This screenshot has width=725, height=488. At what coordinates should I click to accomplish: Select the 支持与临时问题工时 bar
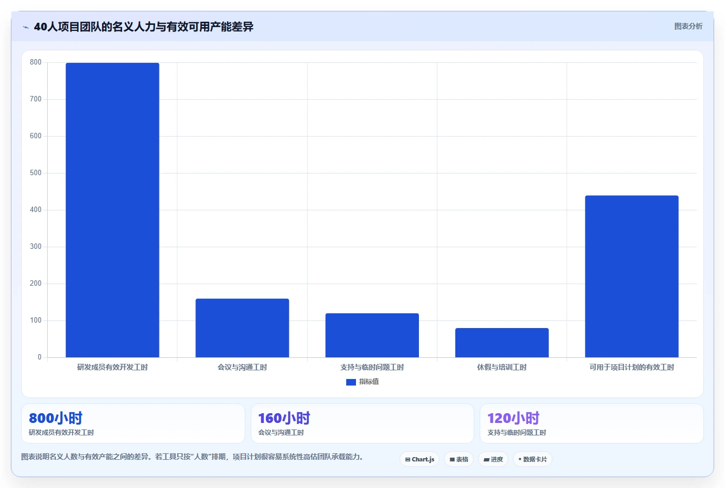372,335
